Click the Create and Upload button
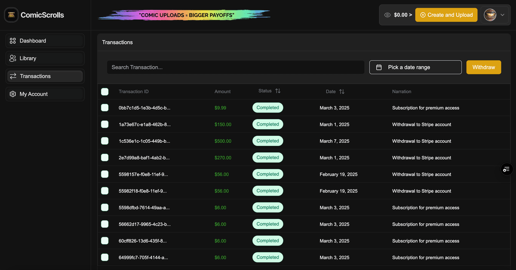Screen dimensions: 516x270 pyautogui.click(x=446, y=15)
